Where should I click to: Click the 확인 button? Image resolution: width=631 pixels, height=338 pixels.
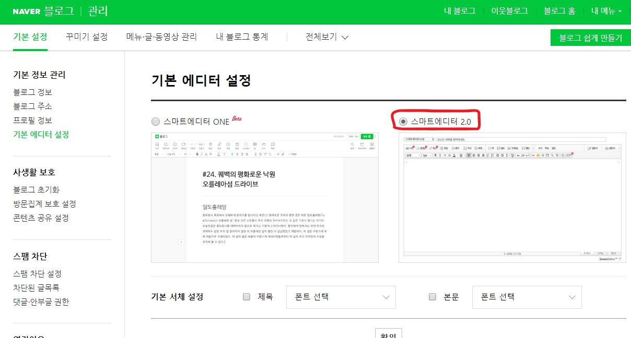pyautogui.click(x=389, y=334)
